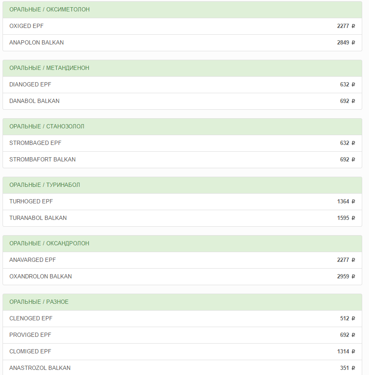Select the ОРАЛЬНЫЕ / РАЗНОЕ category header

coord(39,302)
